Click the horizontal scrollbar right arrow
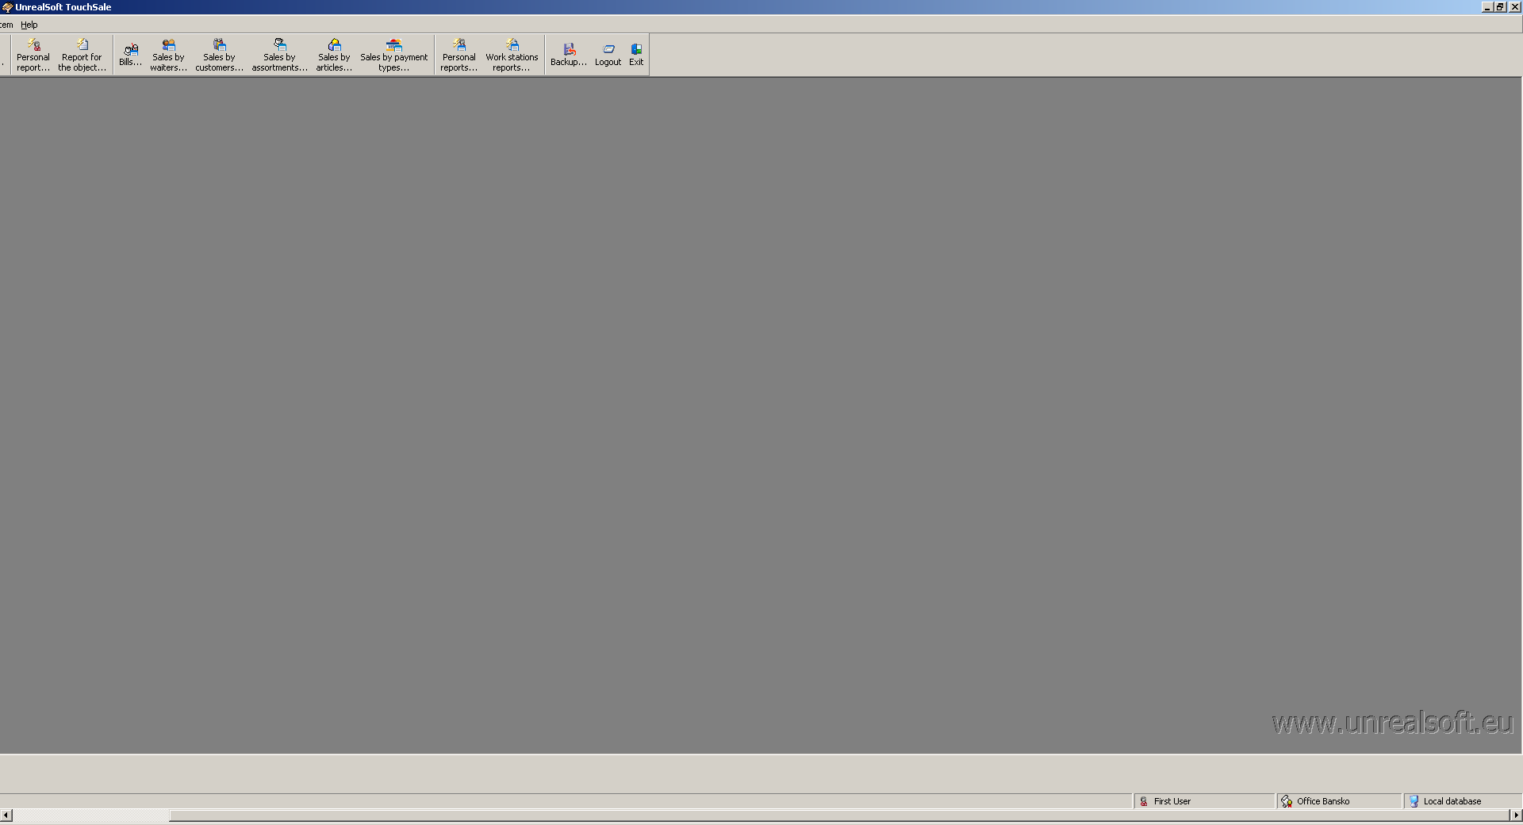The height and width of the screenshot is (825, 1523). pos(1516,815)
